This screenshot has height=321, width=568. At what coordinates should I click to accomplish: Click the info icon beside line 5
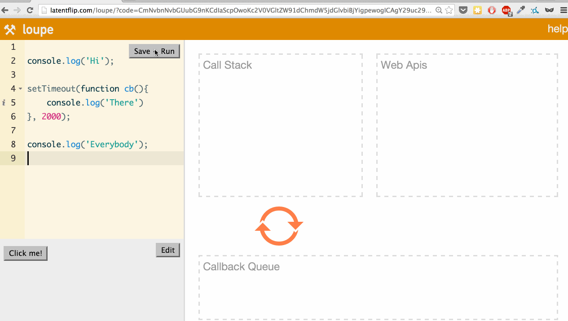click(x=4, y=103)
